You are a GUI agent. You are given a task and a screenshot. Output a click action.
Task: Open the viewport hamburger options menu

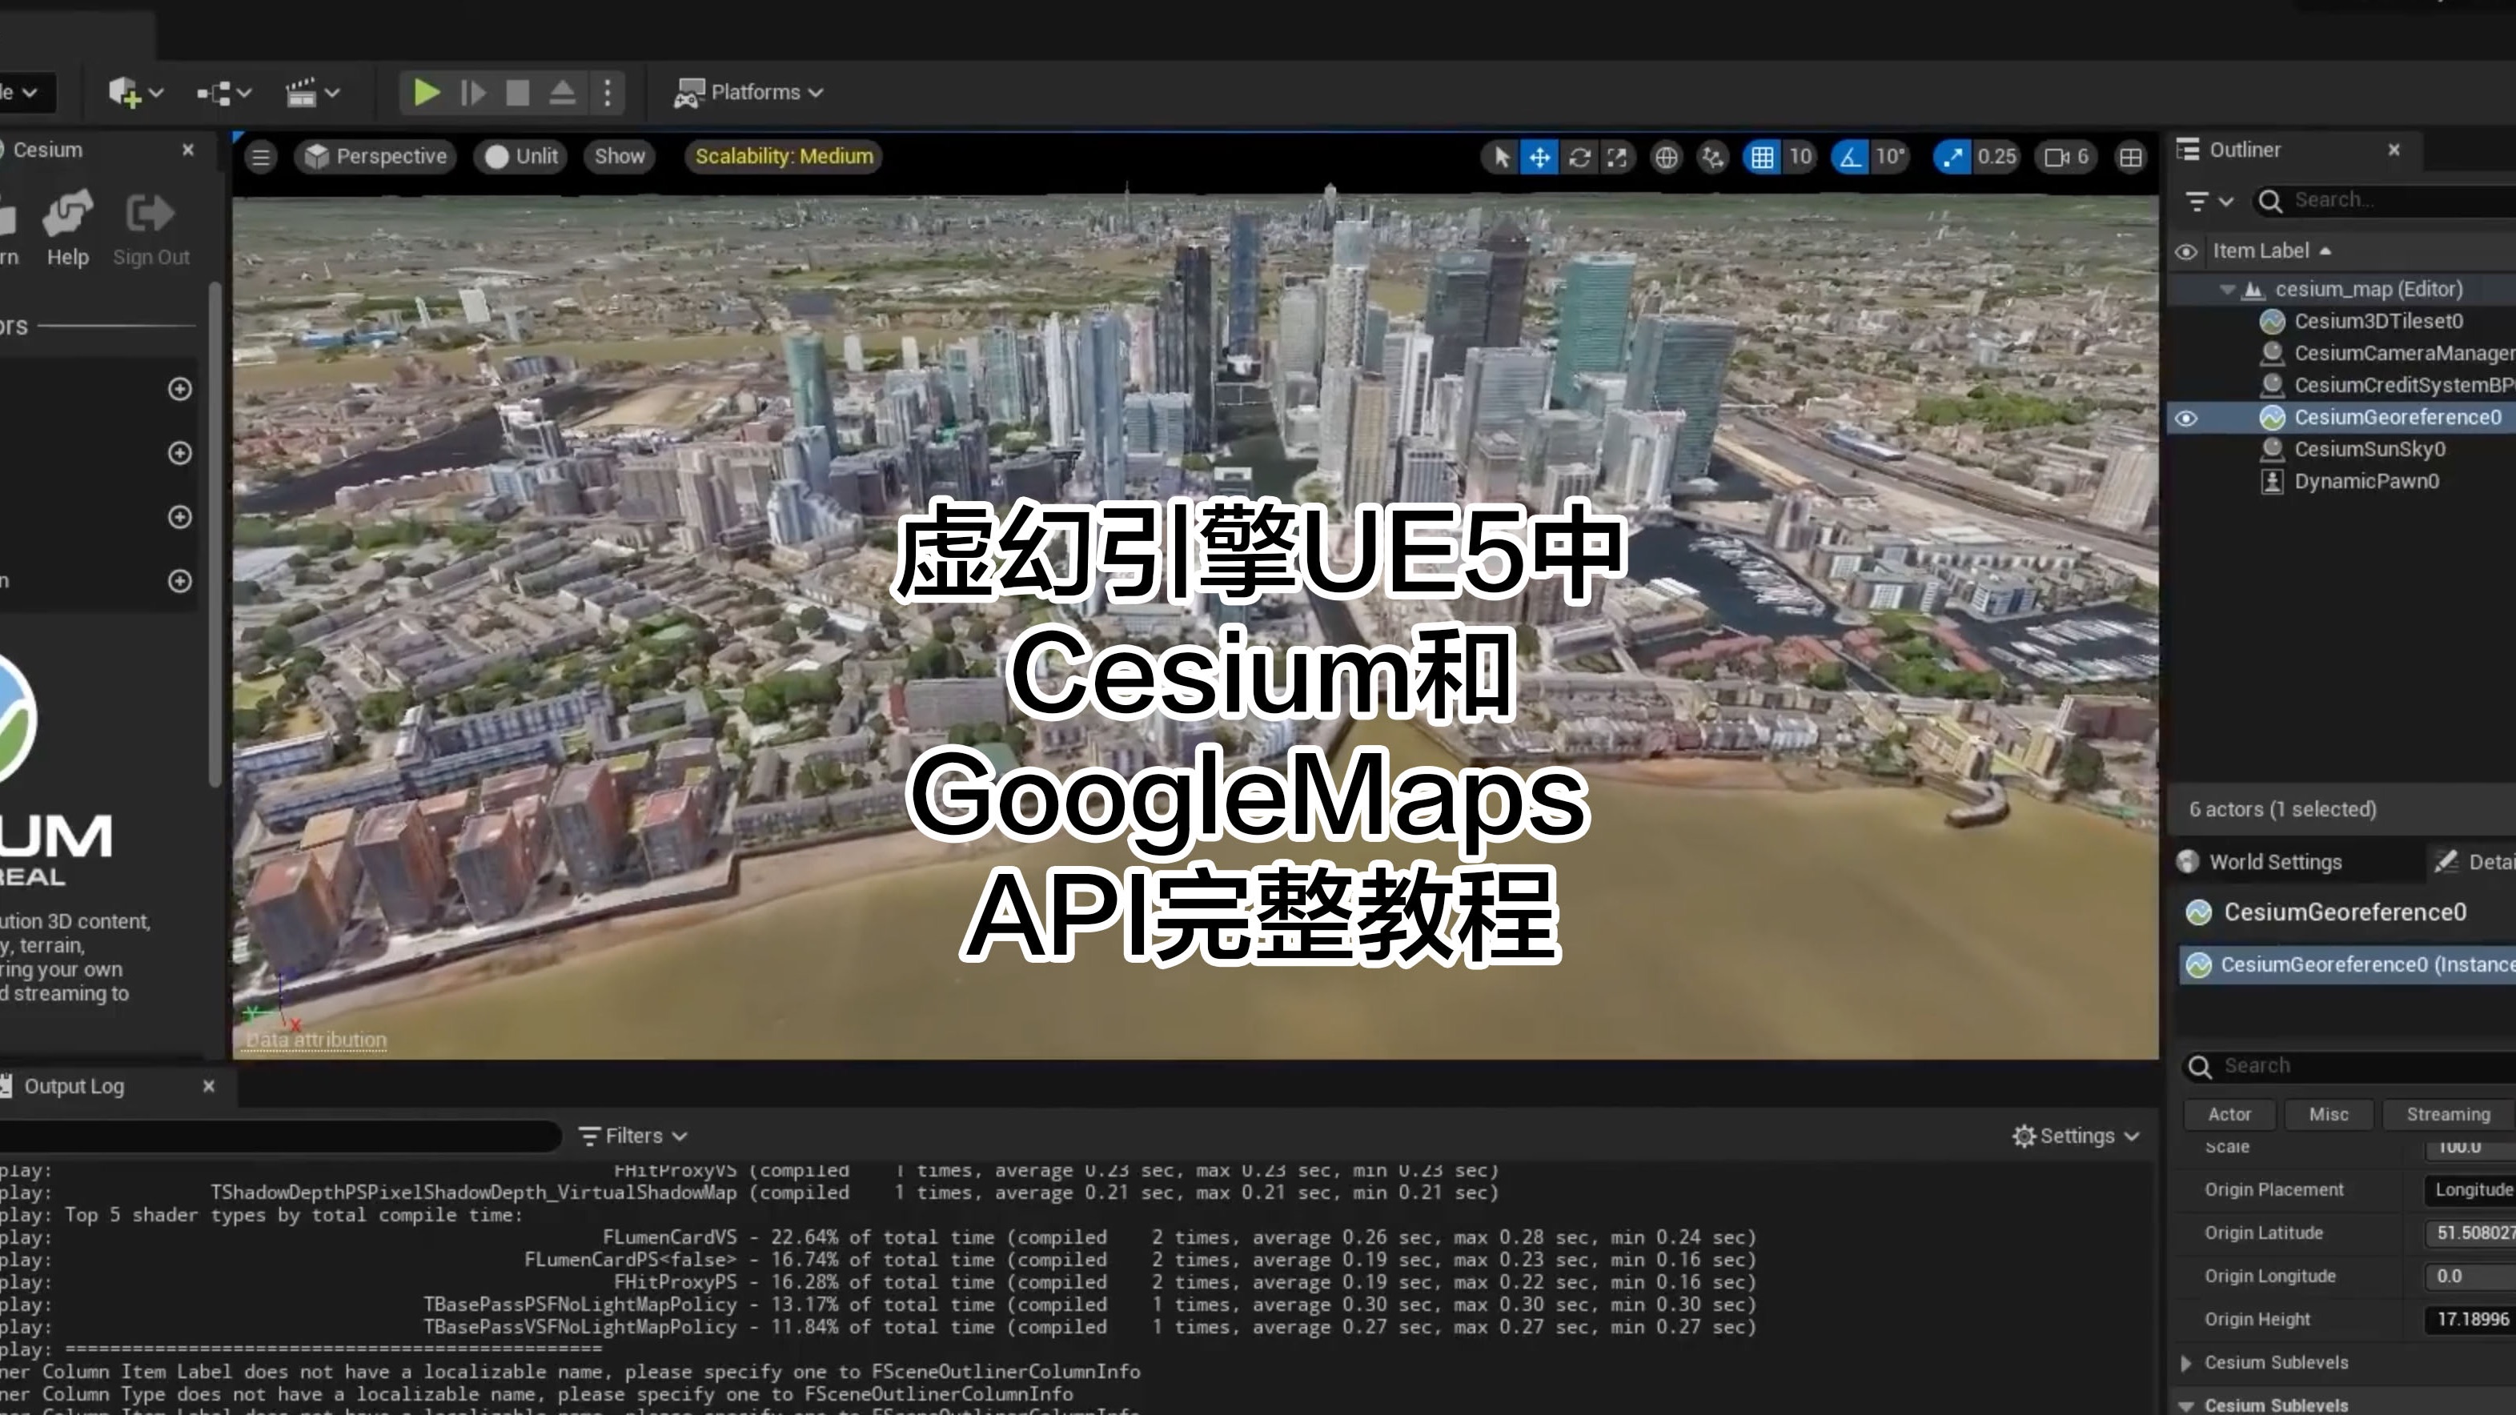(x=261, y=157)
